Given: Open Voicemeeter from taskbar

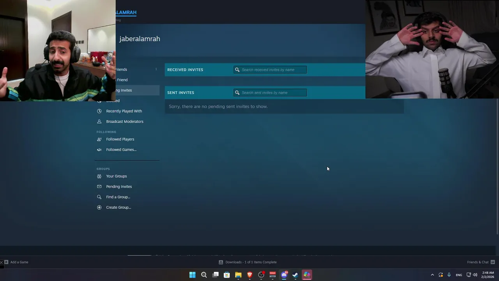Looking at the screenshot, I should coord(273,275).
